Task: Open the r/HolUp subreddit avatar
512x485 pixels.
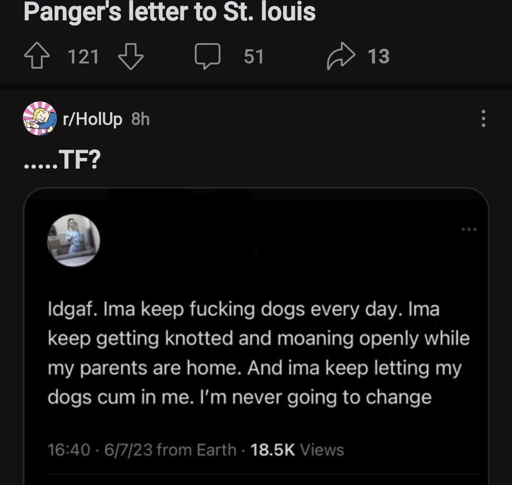Action: (39, 118)
